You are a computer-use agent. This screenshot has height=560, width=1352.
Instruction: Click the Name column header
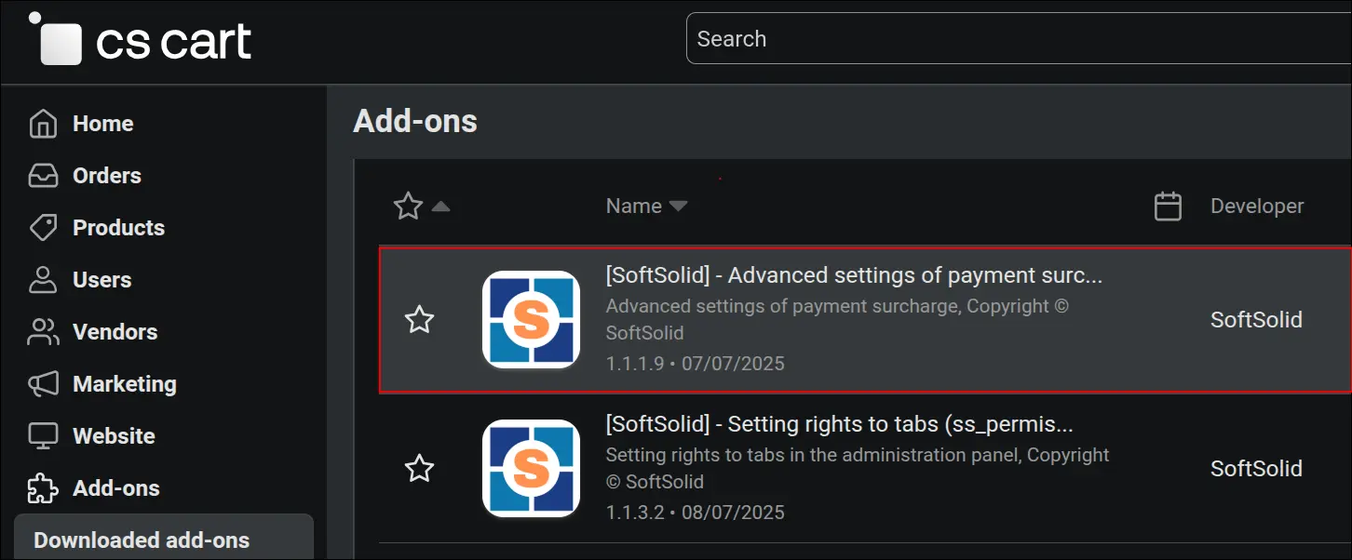coord(634,207)
